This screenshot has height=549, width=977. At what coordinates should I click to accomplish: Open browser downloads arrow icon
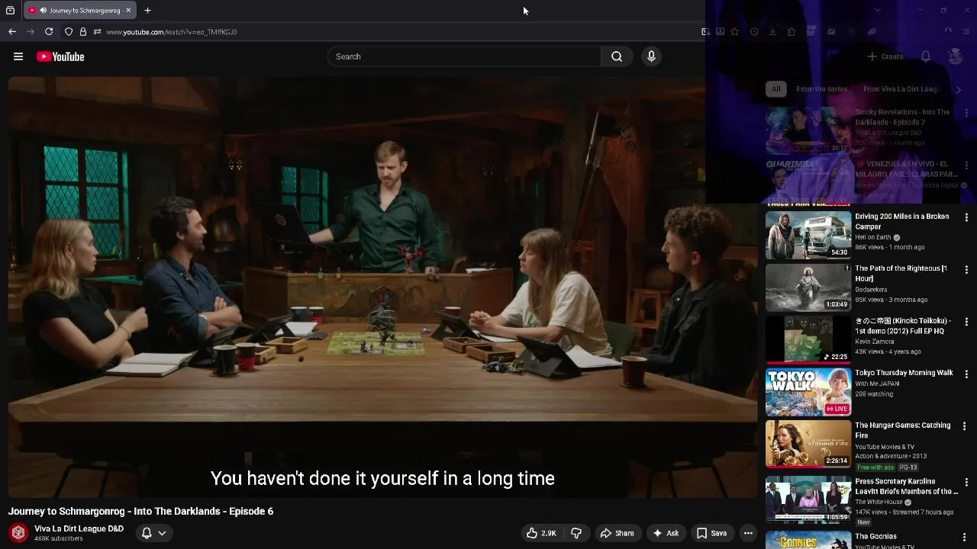[x=772, y=31]
